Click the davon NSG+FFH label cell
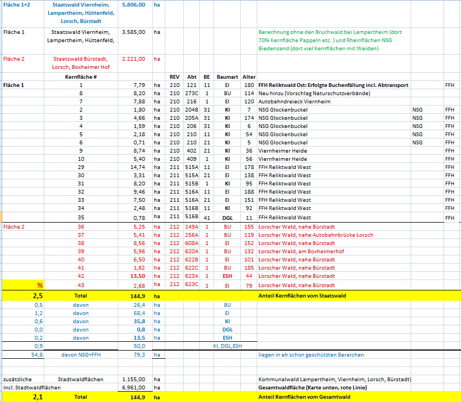Viewport: 461px width, 402px height. click(x=80, y=354)
